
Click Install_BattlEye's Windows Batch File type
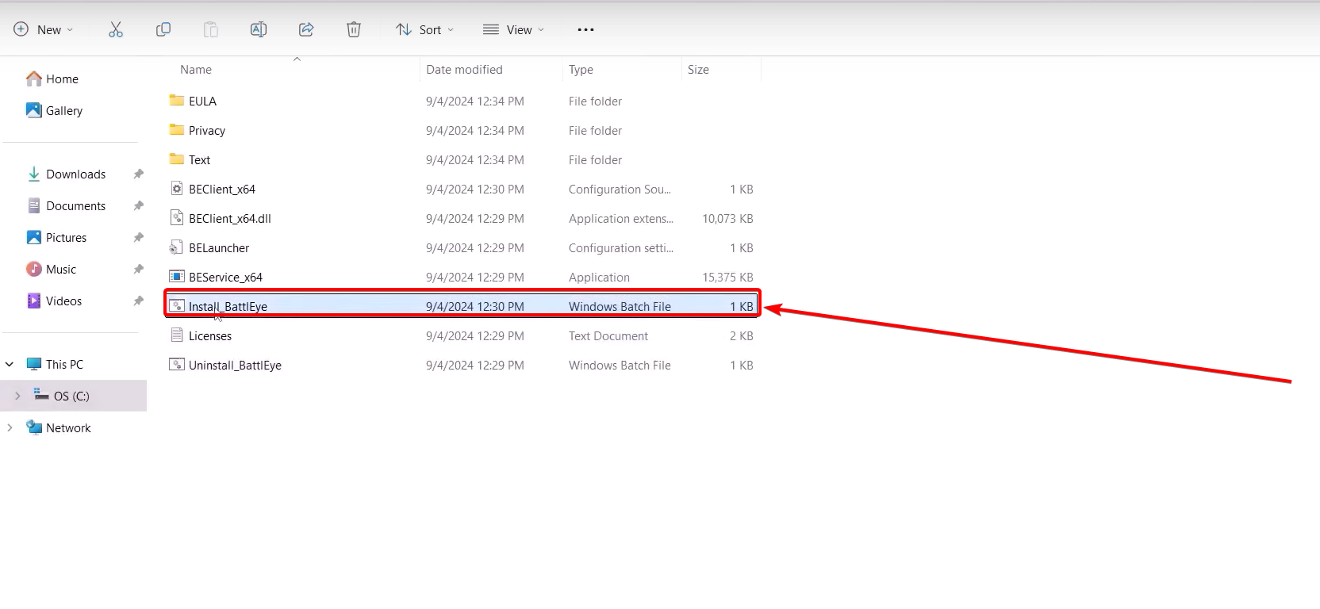tap(620, 306)
